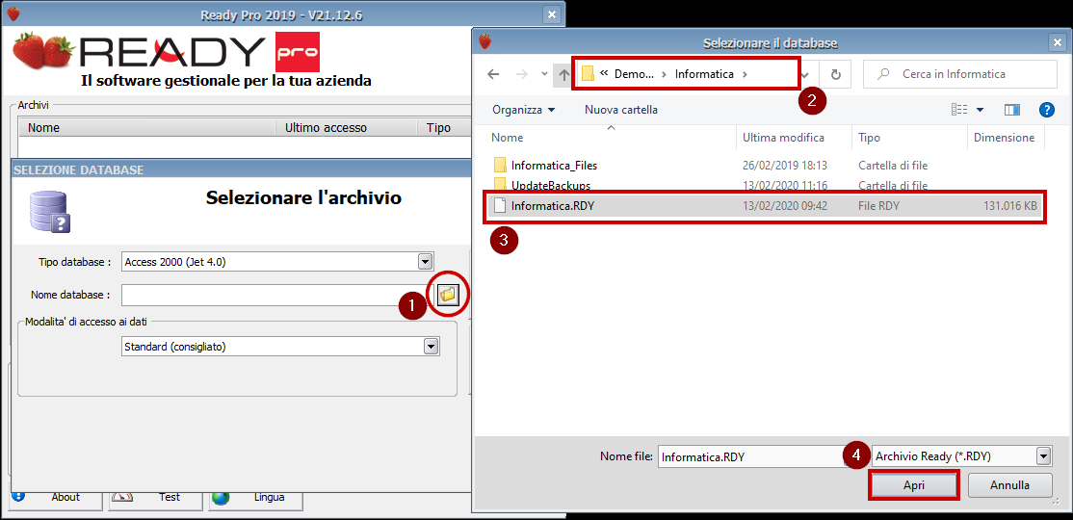This screenshot has width=1073, height=520.
Task: Click the Lingua button in Ready Pro
Action: 256,498
